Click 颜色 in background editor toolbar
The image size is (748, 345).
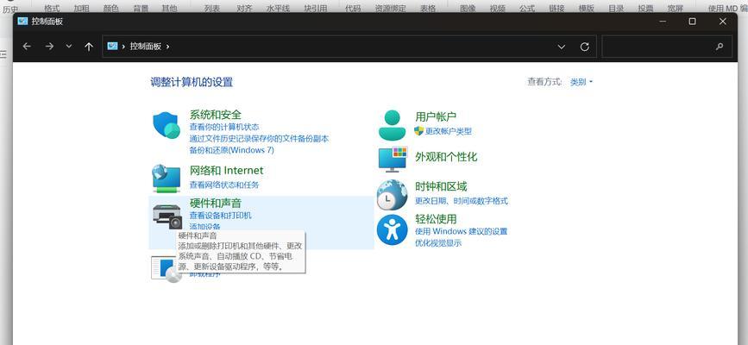point(110,8)
